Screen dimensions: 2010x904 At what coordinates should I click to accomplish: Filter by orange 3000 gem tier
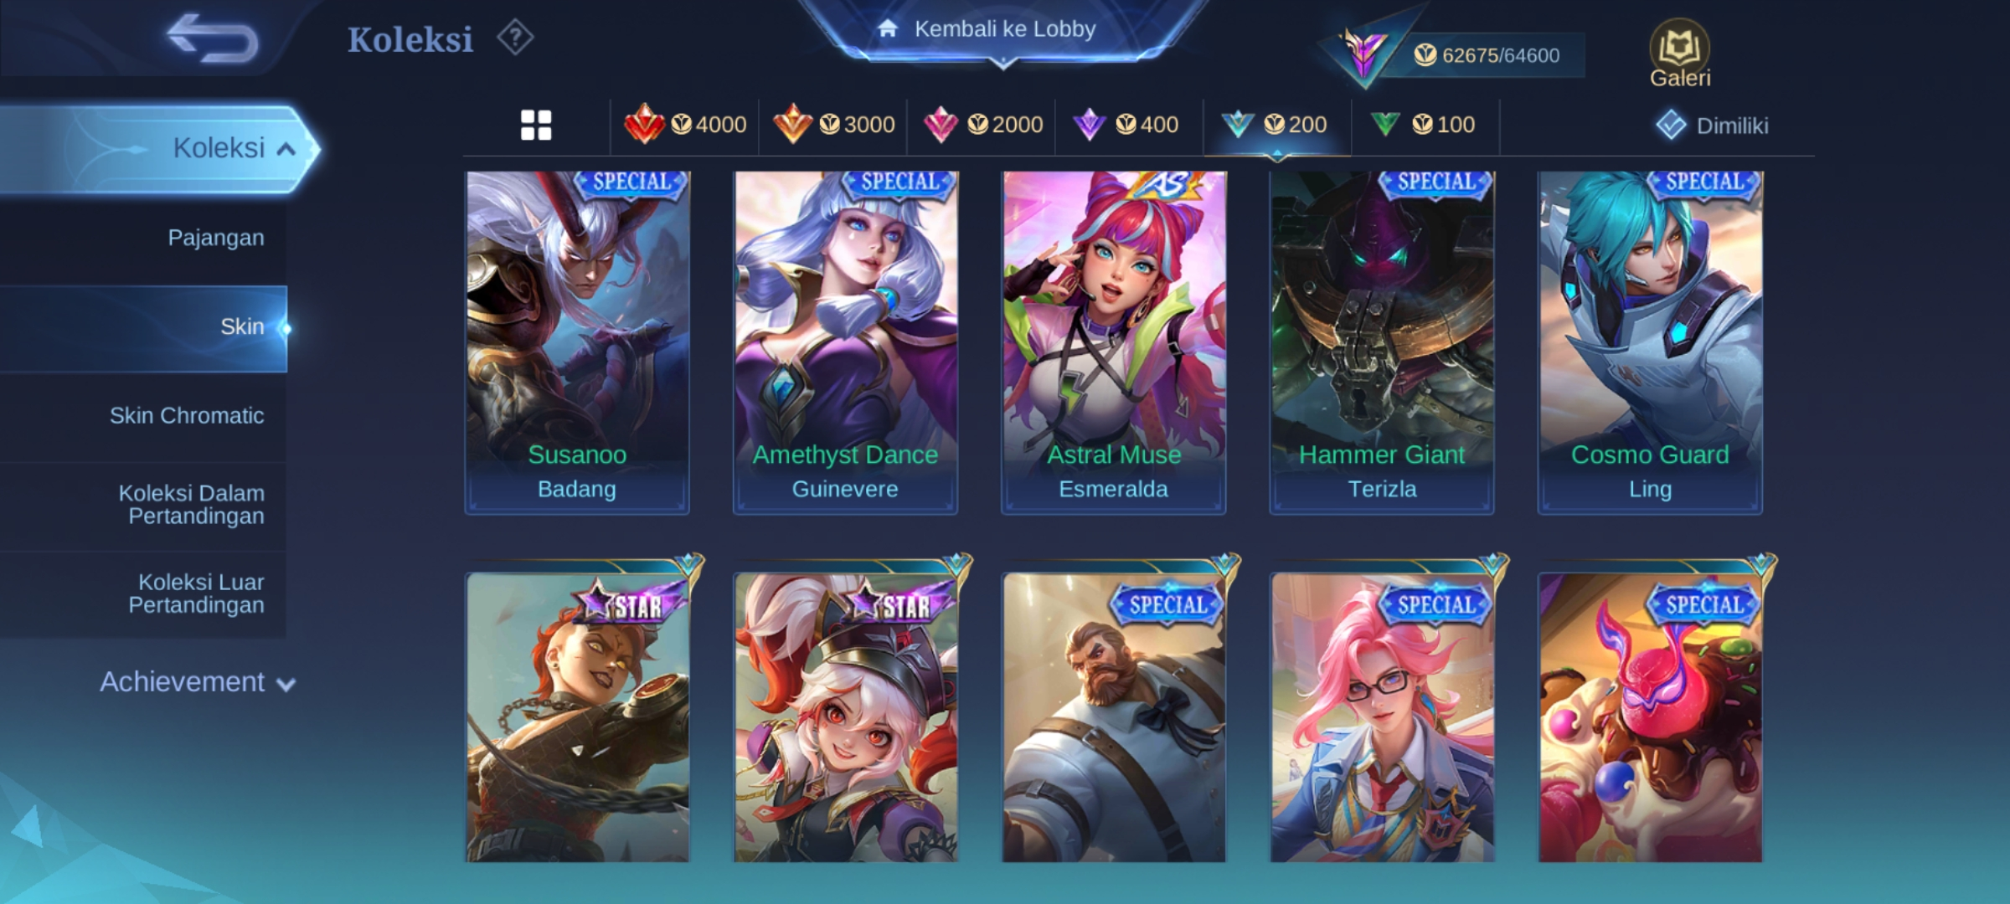833,125
